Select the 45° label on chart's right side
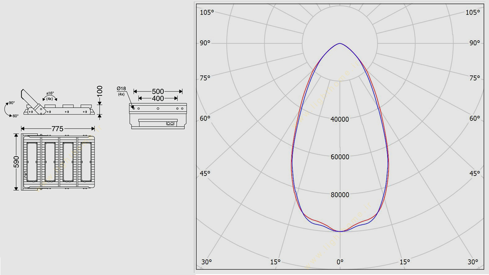This screenshot has height=275, width=489. pyautogui.click(x=475, y=174)
